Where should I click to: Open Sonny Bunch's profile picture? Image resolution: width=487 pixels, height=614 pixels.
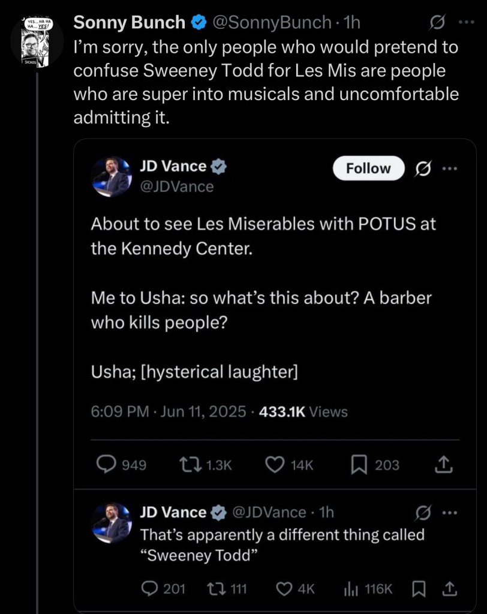pyautogui.click(x=36, y=42)
